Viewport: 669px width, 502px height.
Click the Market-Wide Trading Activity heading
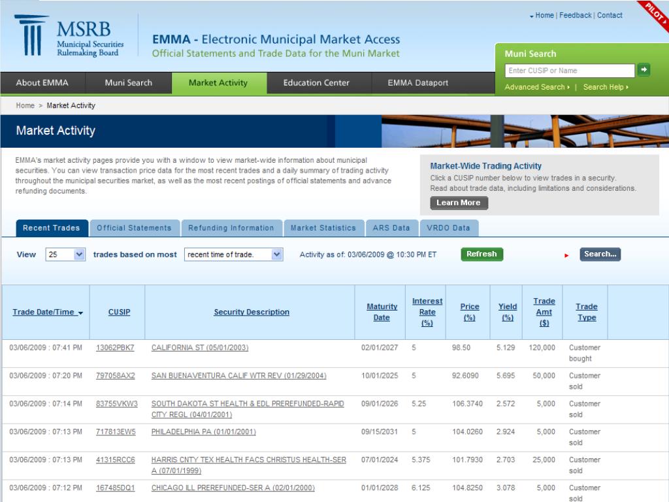coord(485,166)
